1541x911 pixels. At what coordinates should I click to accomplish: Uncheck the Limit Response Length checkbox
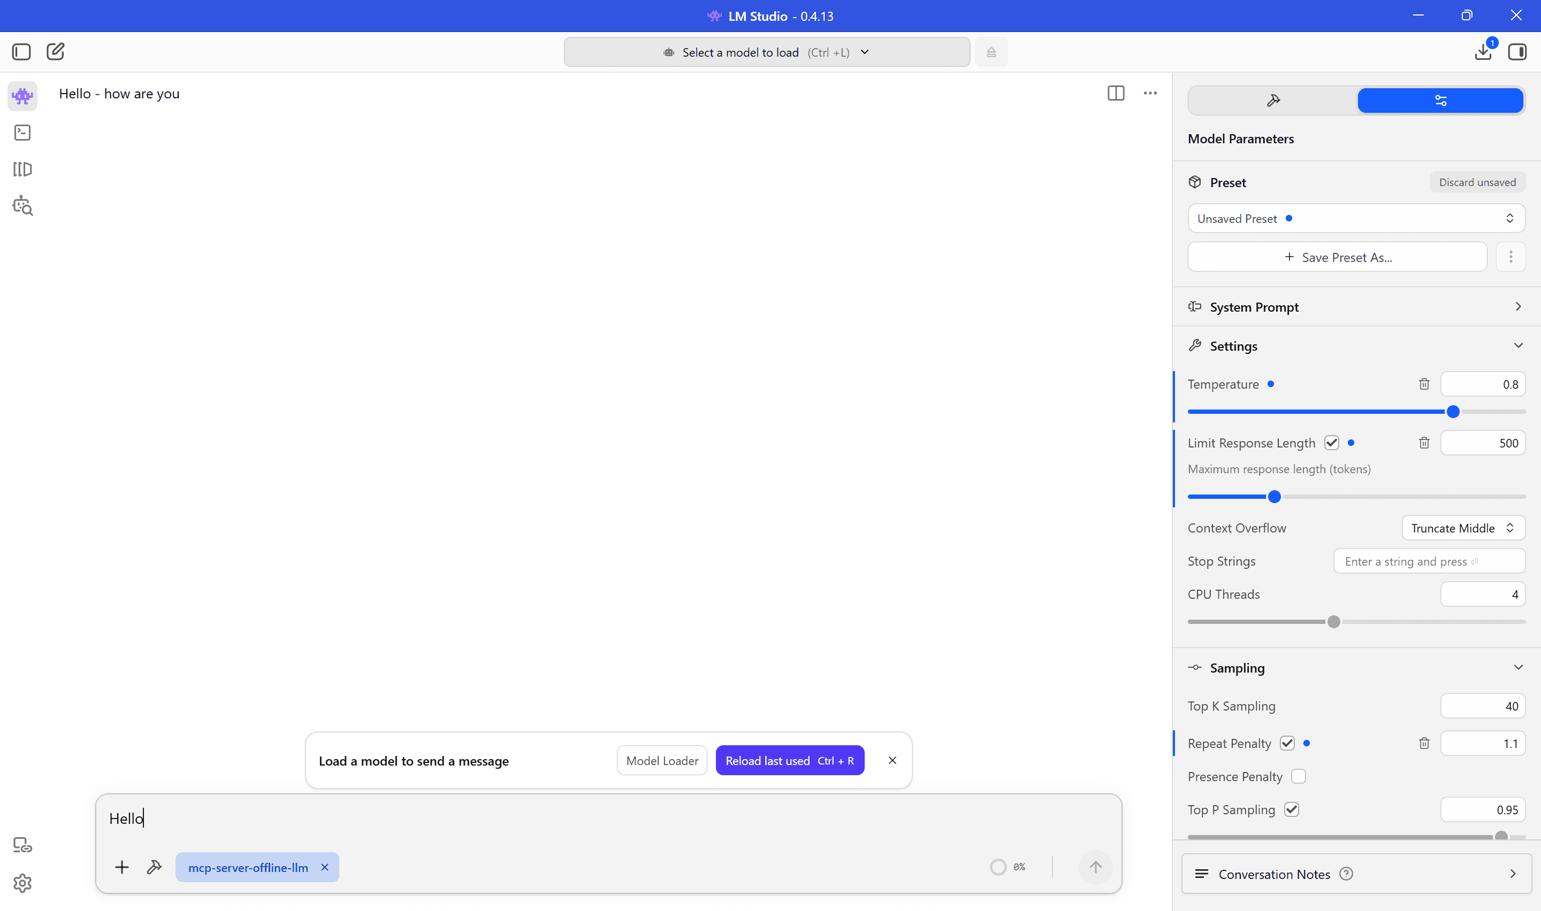click(x=1332, y=443)
